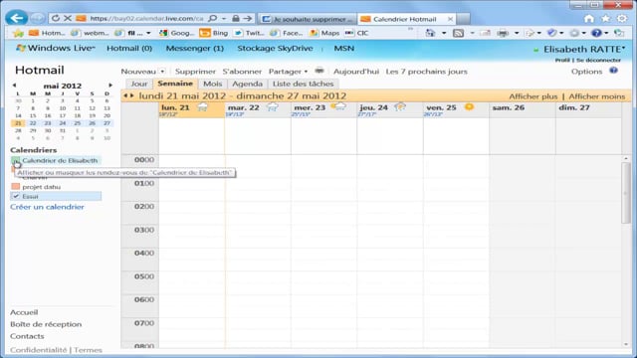This screenshot has width=637, height=358.
Task: Click the Se déconnecter link
Action: (598, 60)
